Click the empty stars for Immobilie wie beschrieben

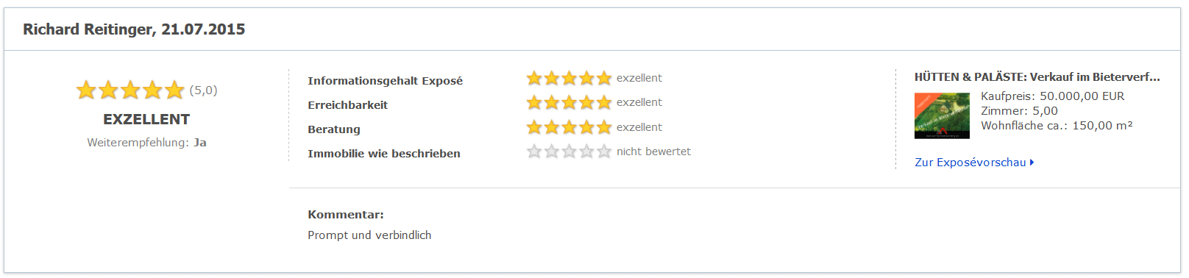pyautogui.click(x=569, y=152)
